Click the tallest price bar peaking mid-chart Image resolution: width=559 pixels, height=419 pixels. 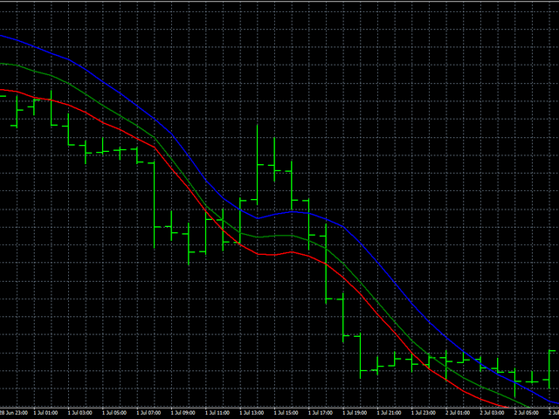click(258, 166)
